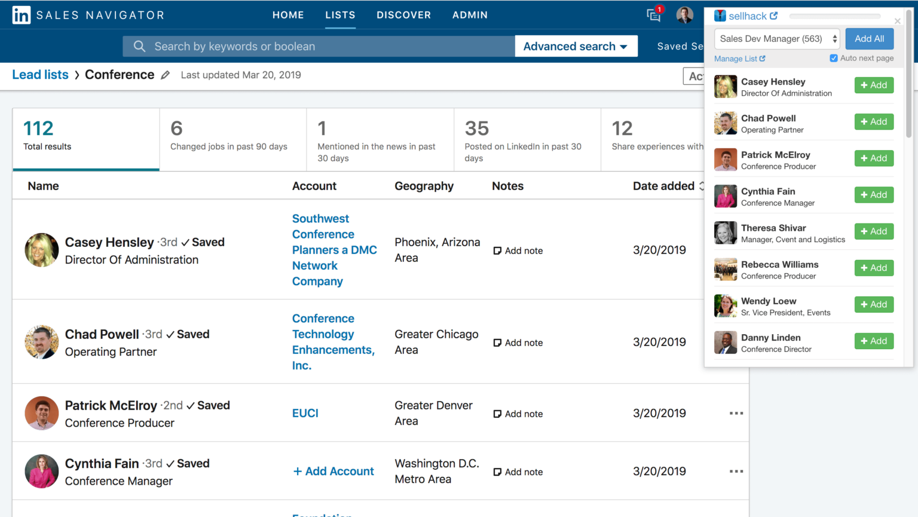Select the Changed jobs in past 90 days tab
This screenshot has width=918, height=517.
pyautogui.click(x=232, y=139)
